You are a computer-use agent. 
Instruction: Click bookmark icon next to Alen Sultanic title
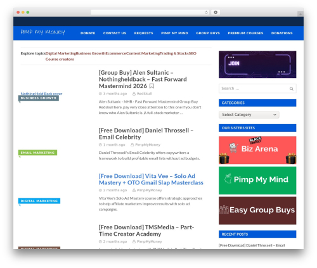pos(152,86)
